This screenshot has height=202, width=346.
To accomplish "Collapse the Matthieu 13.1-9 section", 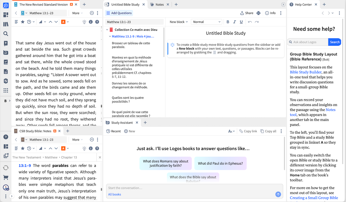I will coord(110,37).
